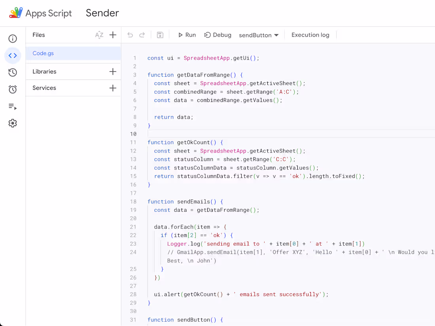Undo the last code edit
435x326 pixels.
130,35
